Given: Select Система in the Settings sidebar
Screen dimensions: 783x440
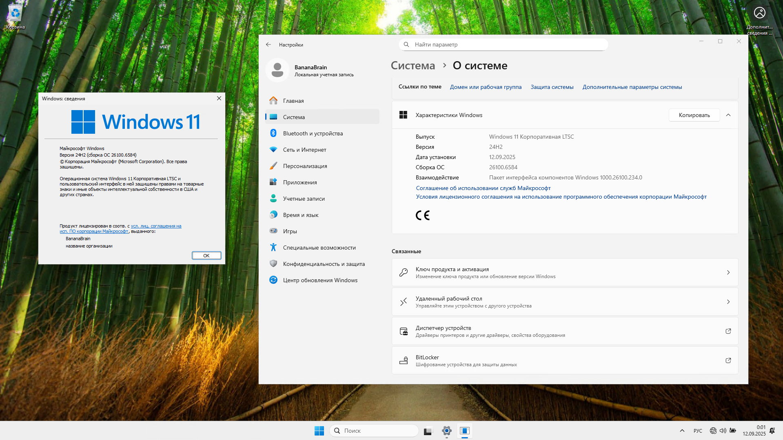Looking at the screenshot, I should [322, 117].
